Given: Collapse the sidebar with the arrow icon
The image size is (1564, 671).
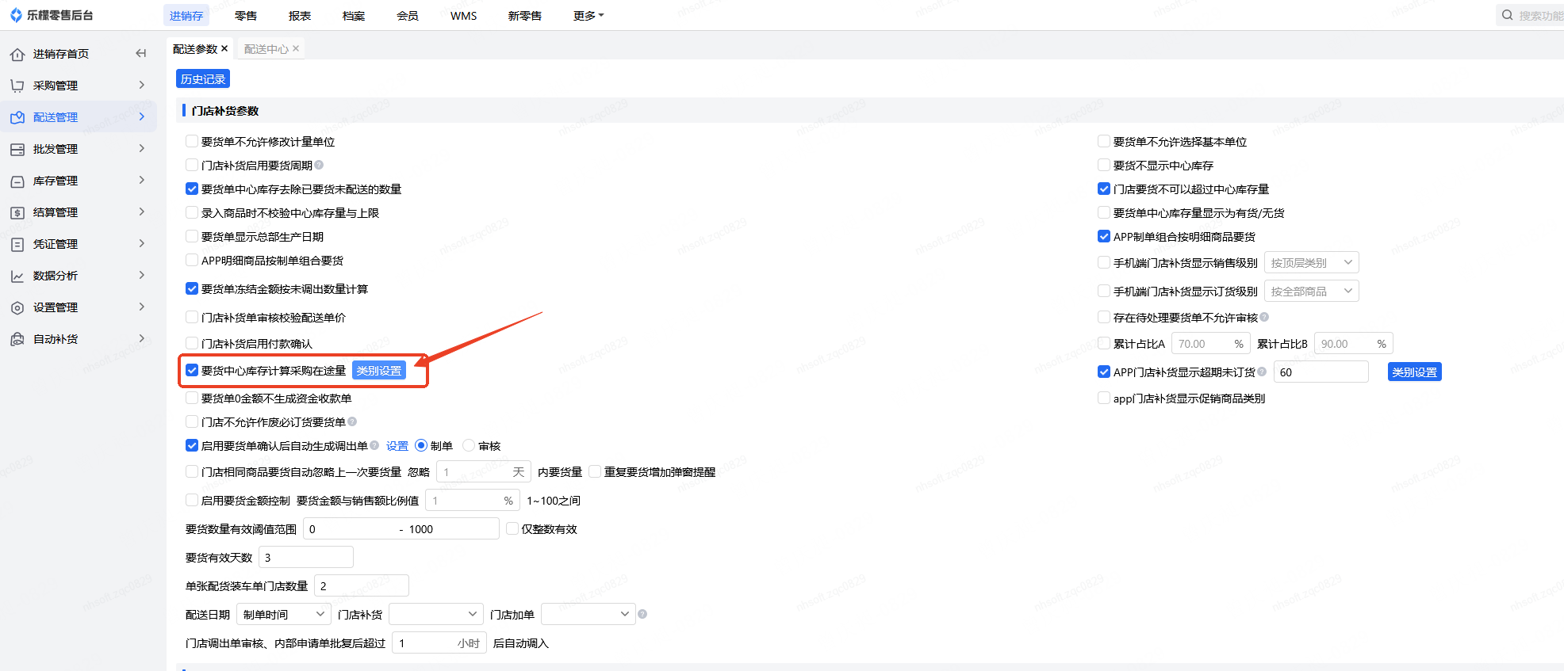Looking at the screenshot, I should point(141,53).
